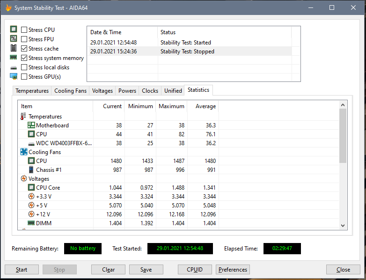Click the Maximum column header
Image resolution: width=366 pixels, height=280 pixels.
[x=171, y=106]
